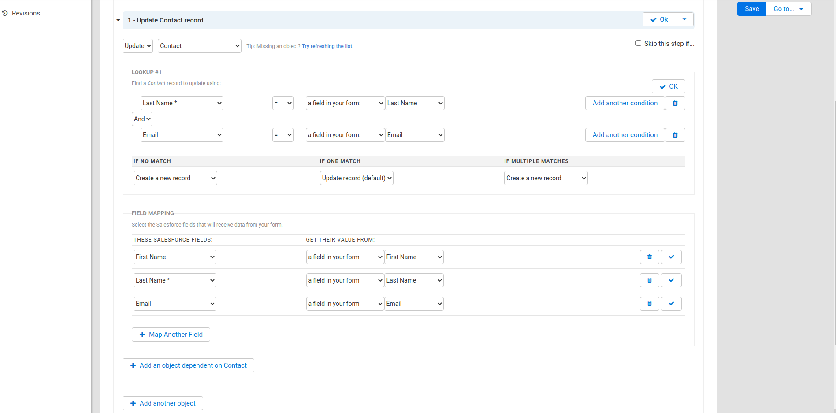The width and height of the screenshot is (836, 413).
Task: Open the equals operator dropdown for Last Name
Action: 283,103
